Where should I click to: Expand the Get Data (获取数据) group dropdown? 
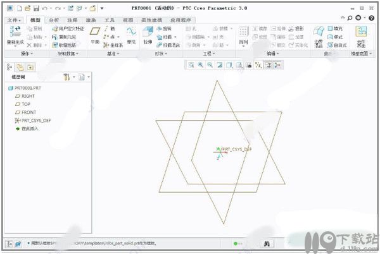point(68,54)
